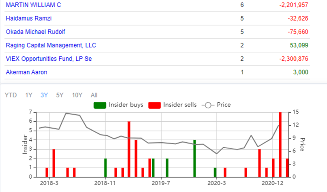The height and width of the screenshot is (192, 327).
Task: Click the red sell bar reaching 6
Action: (x=129, y=149)
